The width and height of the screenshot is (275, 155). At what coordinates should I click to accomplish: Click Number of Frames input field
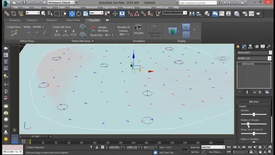[x=123, y=34]
